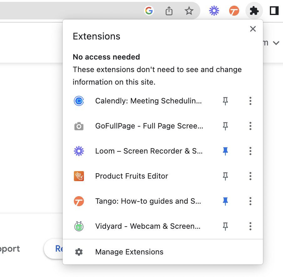Click the GoFullPage camera icon

[79, 126]
